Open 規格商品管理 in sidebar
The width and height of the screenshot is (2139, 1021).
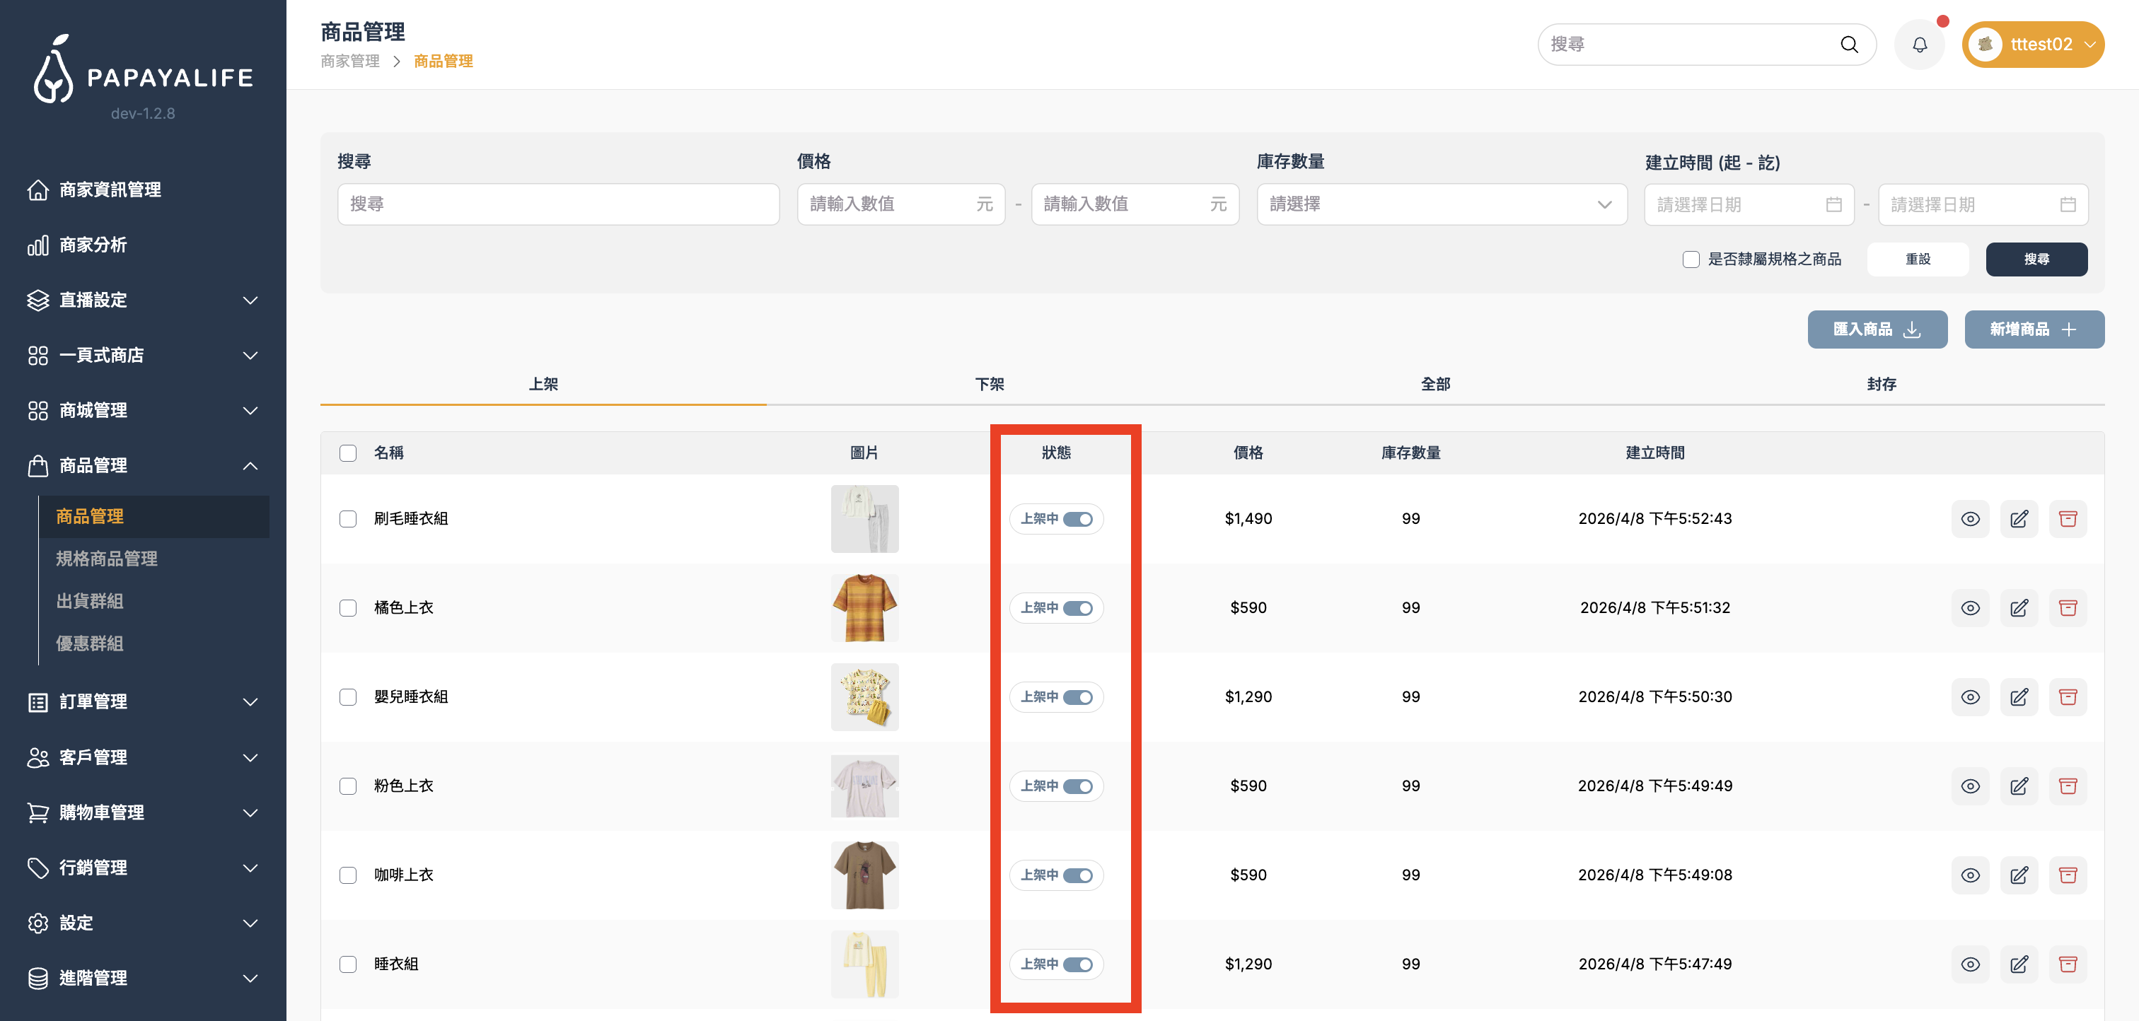click(x=106, y=559)
